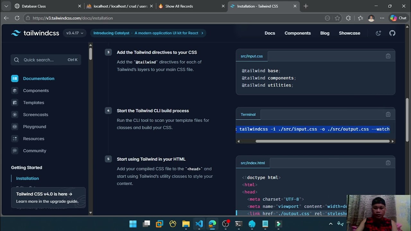Viewport: 411px width, 231px height.
Task: Click code block scroll-right arrow
Action: click(392, 141)
